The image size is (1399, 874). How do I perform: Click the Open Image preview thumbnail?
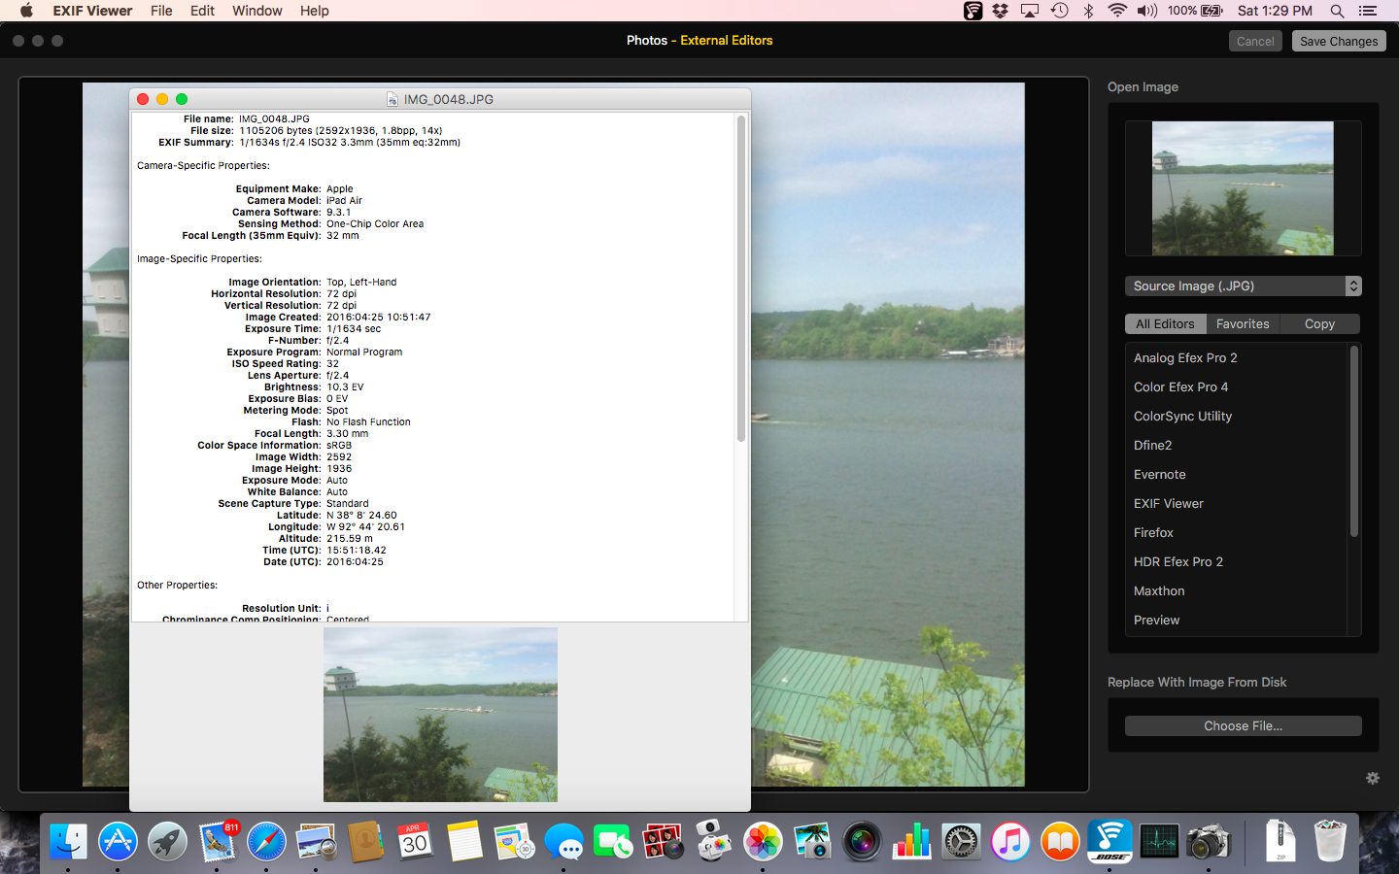1243,188
